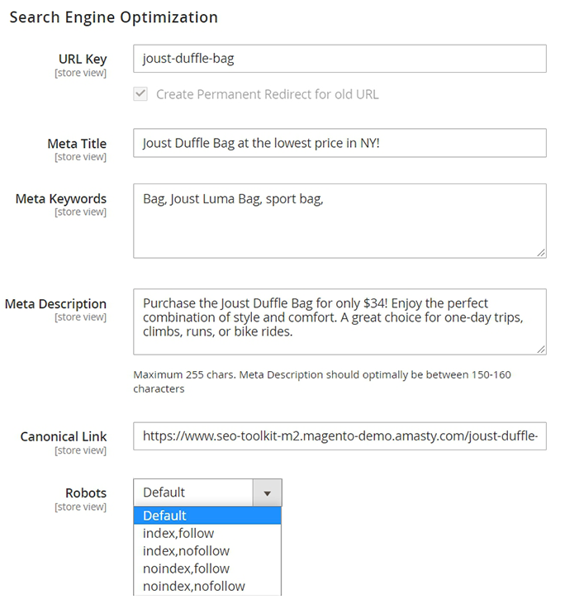Viewport: 565px width, 614px height.
Task: Focus the Meta Title field
Action: pos(339,143)
